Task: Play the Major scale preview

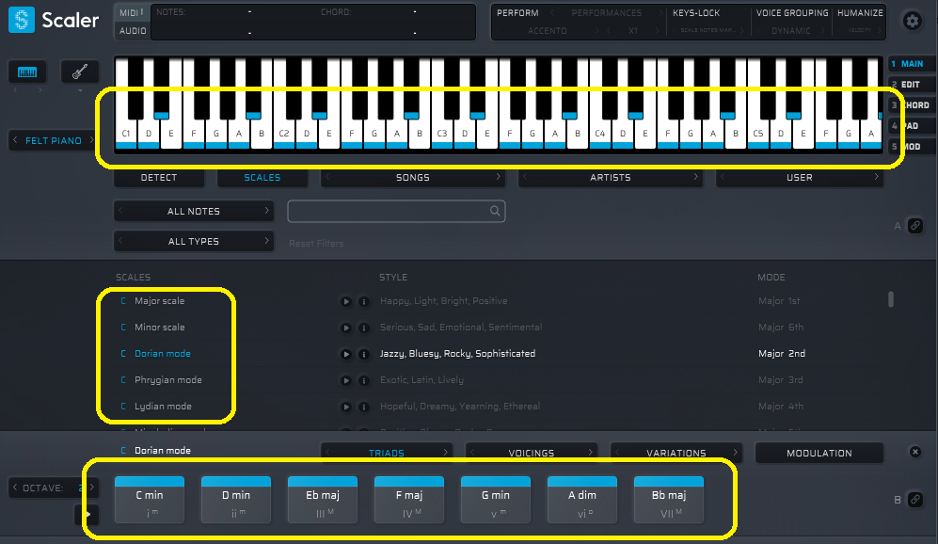Action: [346, 301]
